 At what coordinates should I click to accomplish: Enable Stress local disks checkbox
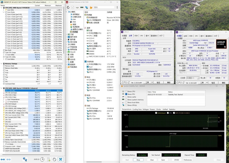(x=126, y=102)
